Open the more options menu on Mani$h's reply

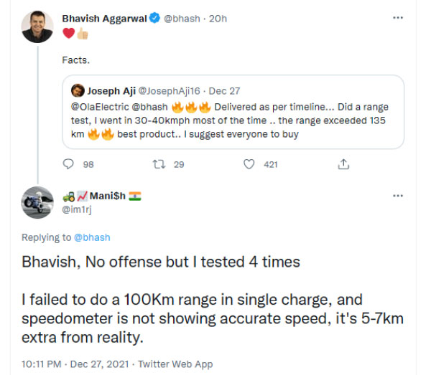tap(397, 196)
